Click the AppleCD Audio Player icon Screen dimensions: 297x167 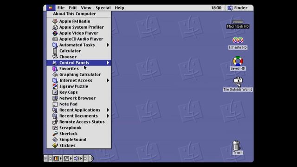(55, 39)
